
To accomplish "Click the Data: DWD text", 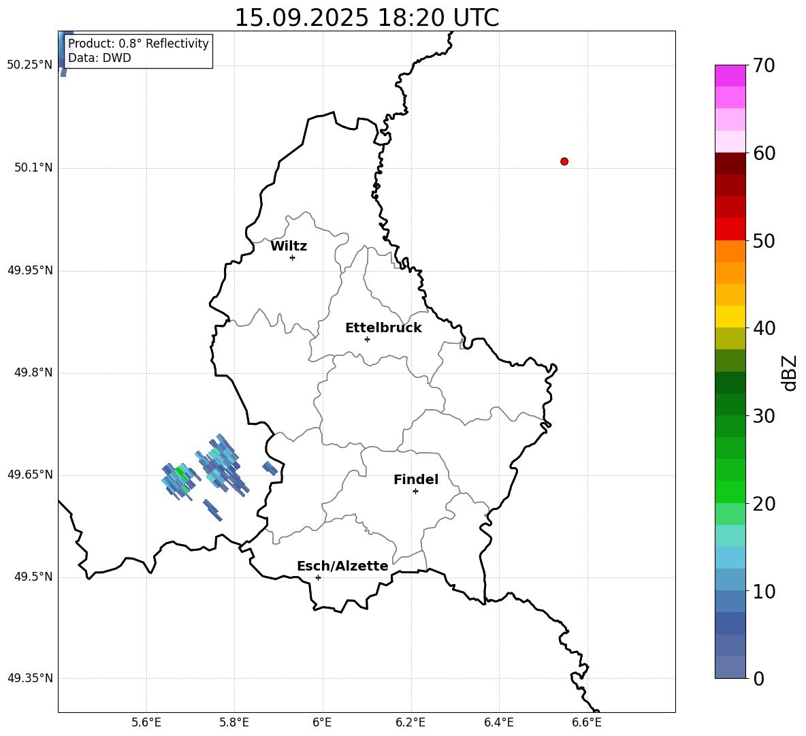I will click(99, 58).
